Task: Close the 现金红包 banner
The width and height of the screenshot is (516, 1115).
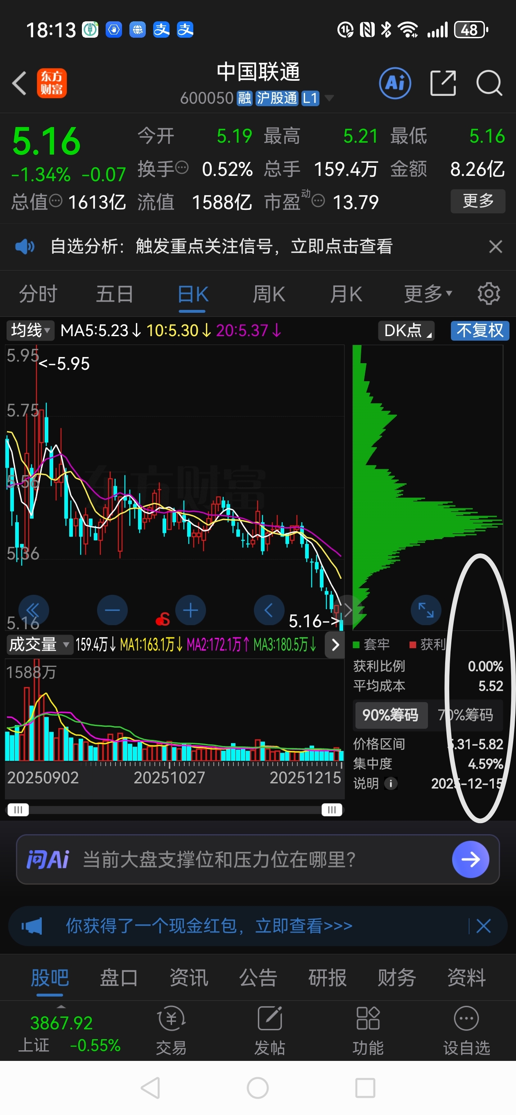Action: click(483, 926)
